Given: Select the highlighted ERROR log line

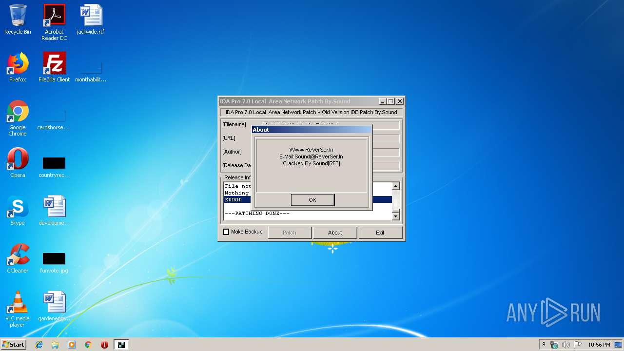Looking at the screenshot, I should [x=308, y=200].
